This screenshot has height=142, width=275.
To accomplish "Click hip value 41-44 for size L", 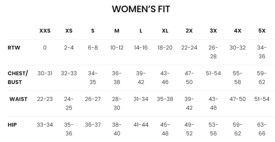I will [141, 125].
